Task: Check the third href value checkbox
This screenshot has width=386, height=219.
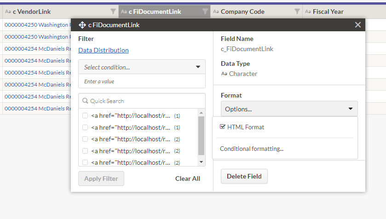Action: tap(85, 139)
